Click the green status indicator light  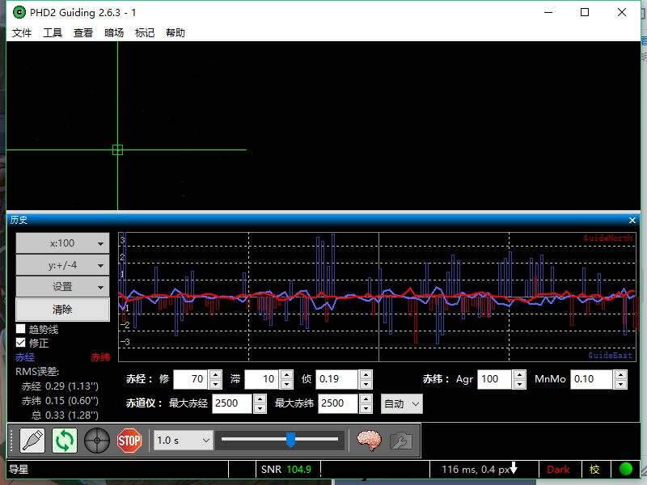point(626,469)
